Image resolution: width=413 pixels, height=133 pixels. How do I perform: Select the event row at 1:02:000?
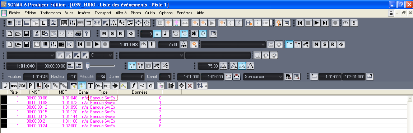[204, 126]
